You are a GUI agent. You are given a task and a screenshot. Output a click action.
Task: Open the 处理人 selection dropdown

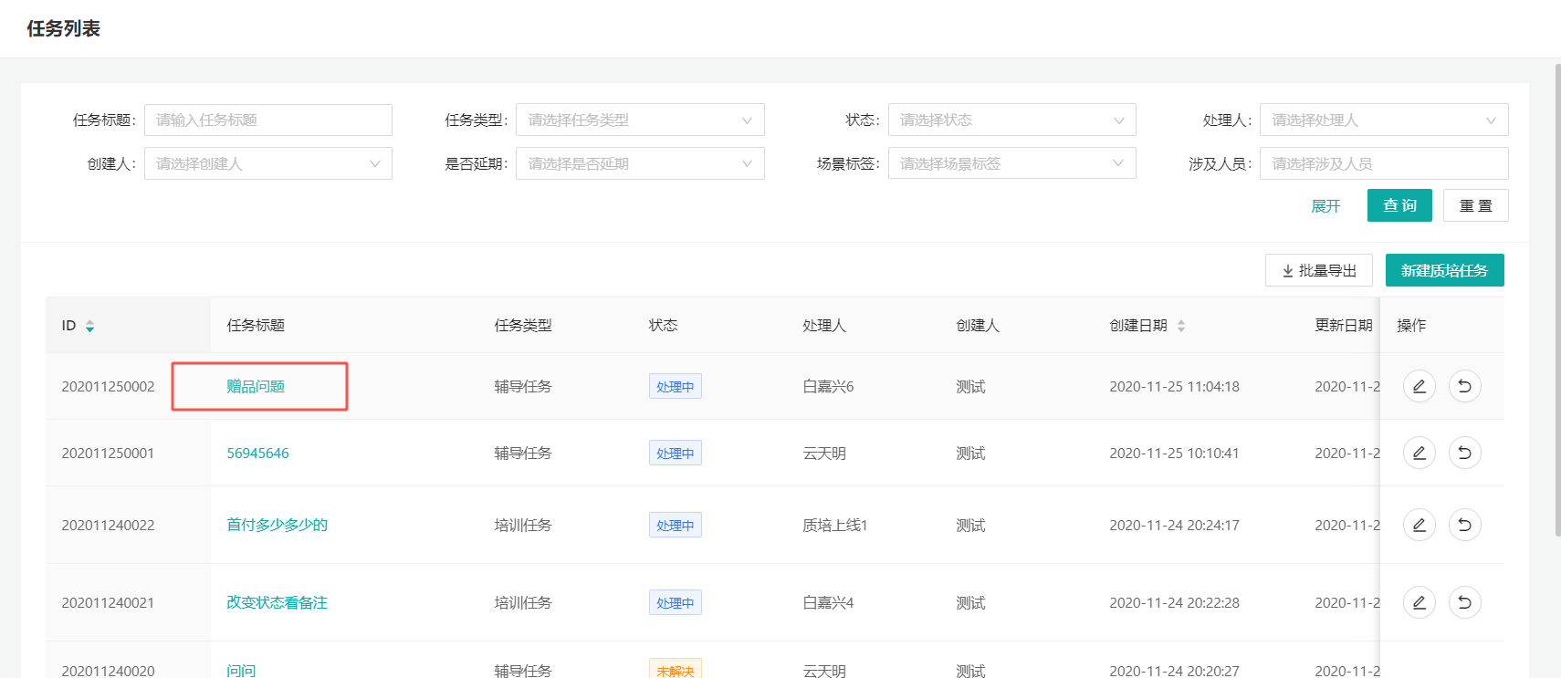[1384, 120]
